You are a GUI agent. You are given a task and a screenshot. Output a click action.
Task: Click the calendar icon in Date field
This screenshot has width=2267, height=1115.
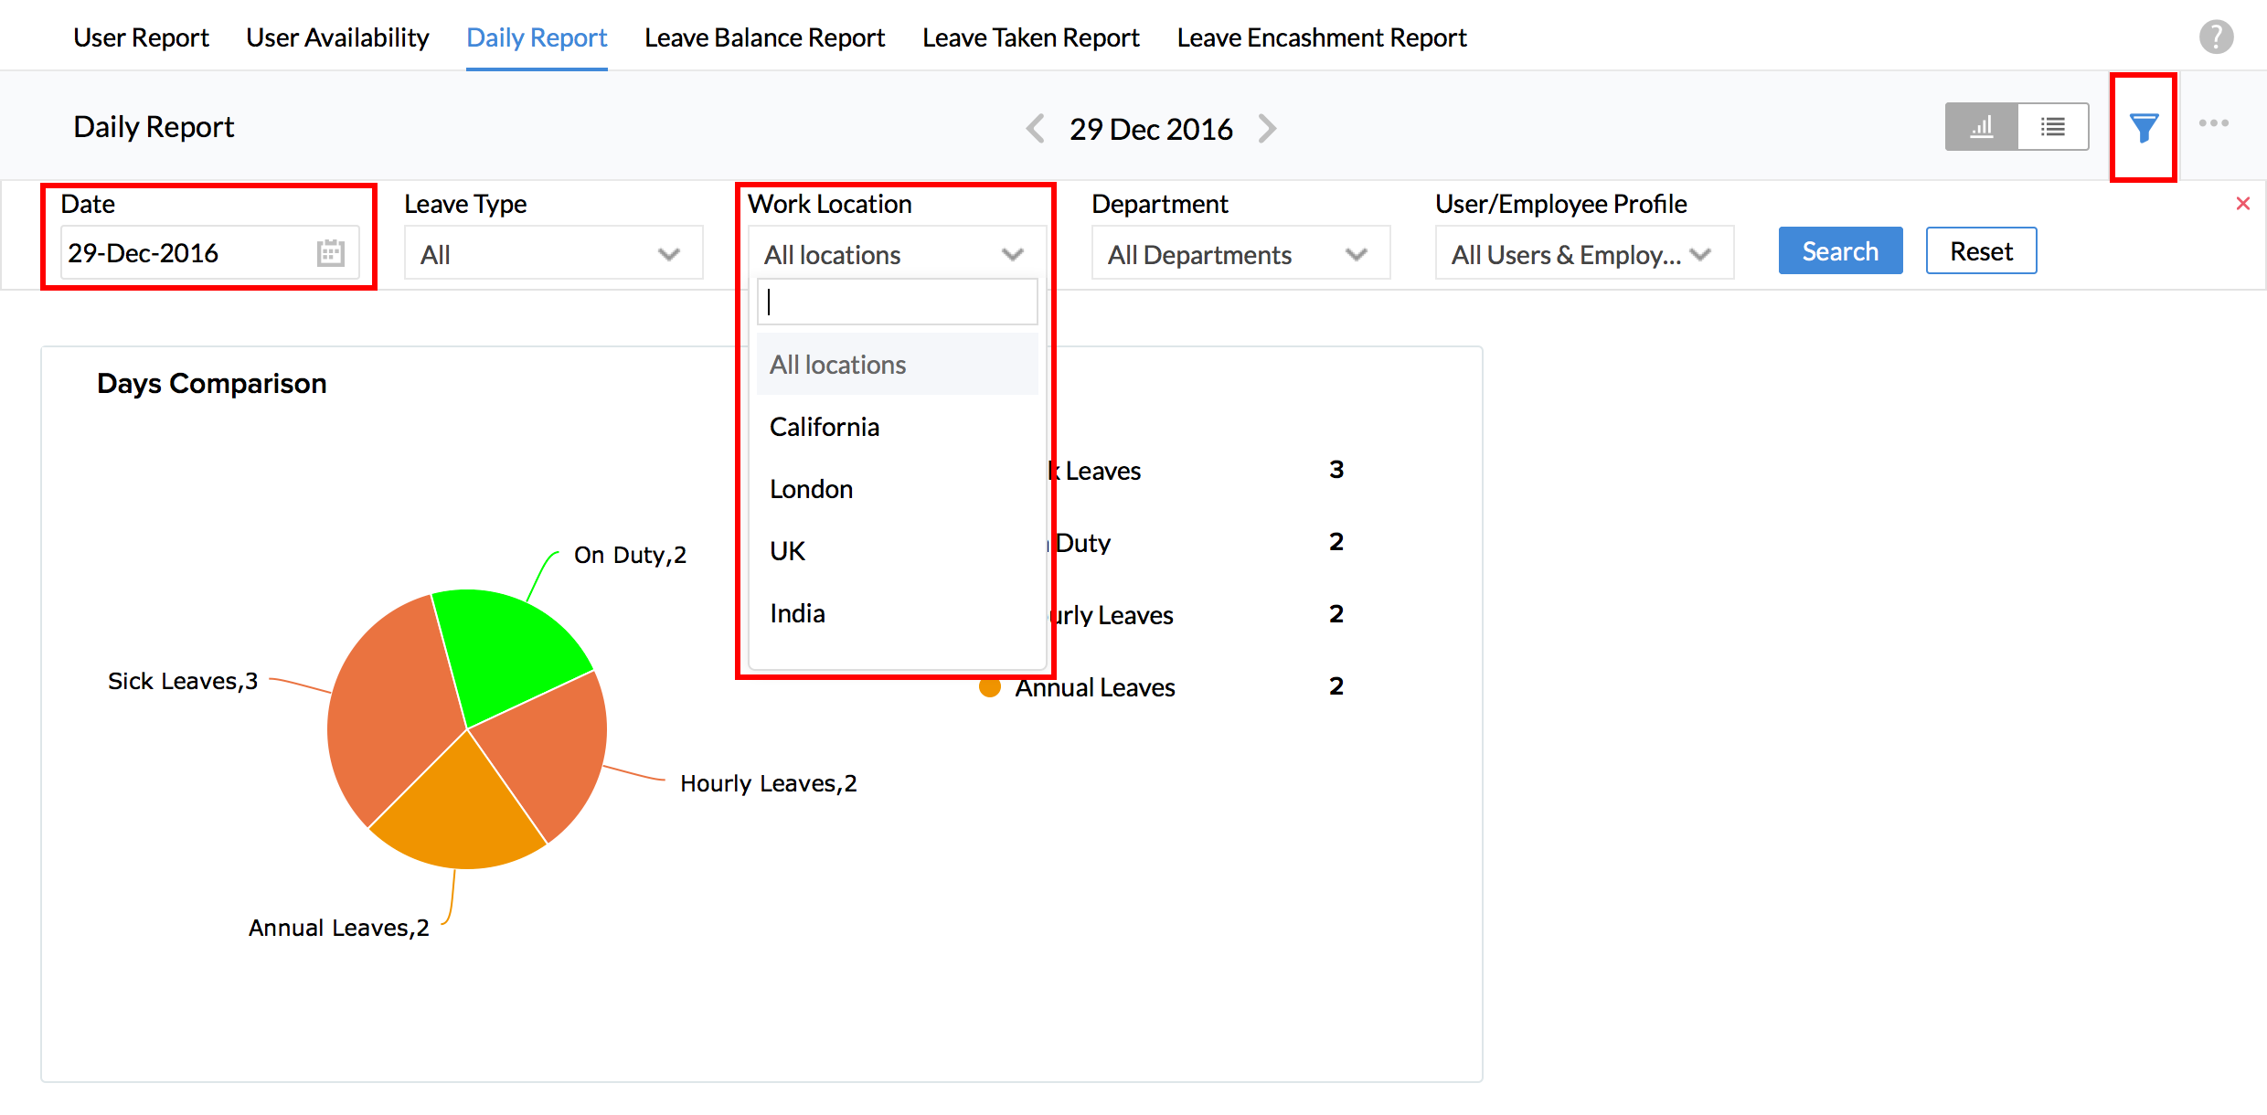click(x=330, y=253)
